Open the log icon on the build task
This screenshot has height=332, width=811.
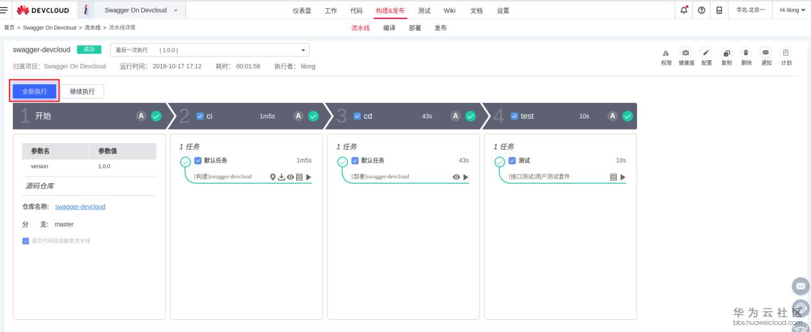(x=299, y=177)
